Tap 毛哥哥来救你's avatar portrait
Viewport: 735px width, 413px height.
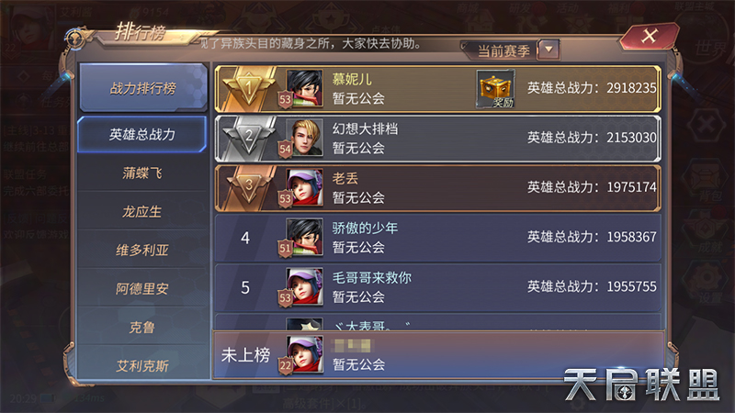(x=304, y=286)
